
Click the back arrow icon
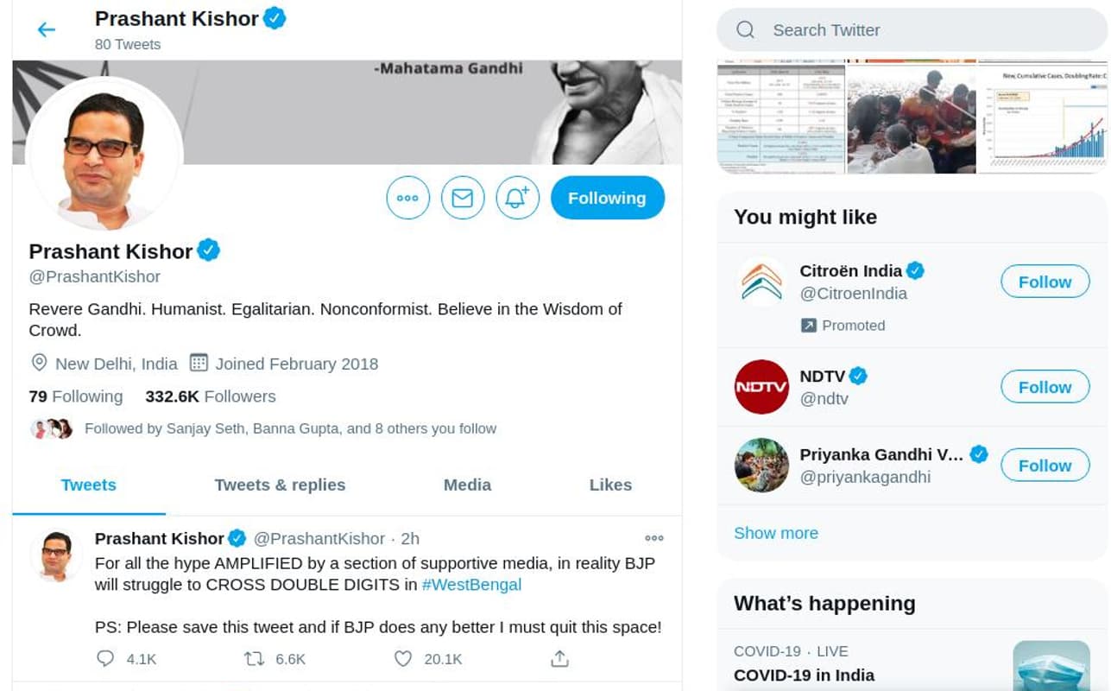[46, 30]
